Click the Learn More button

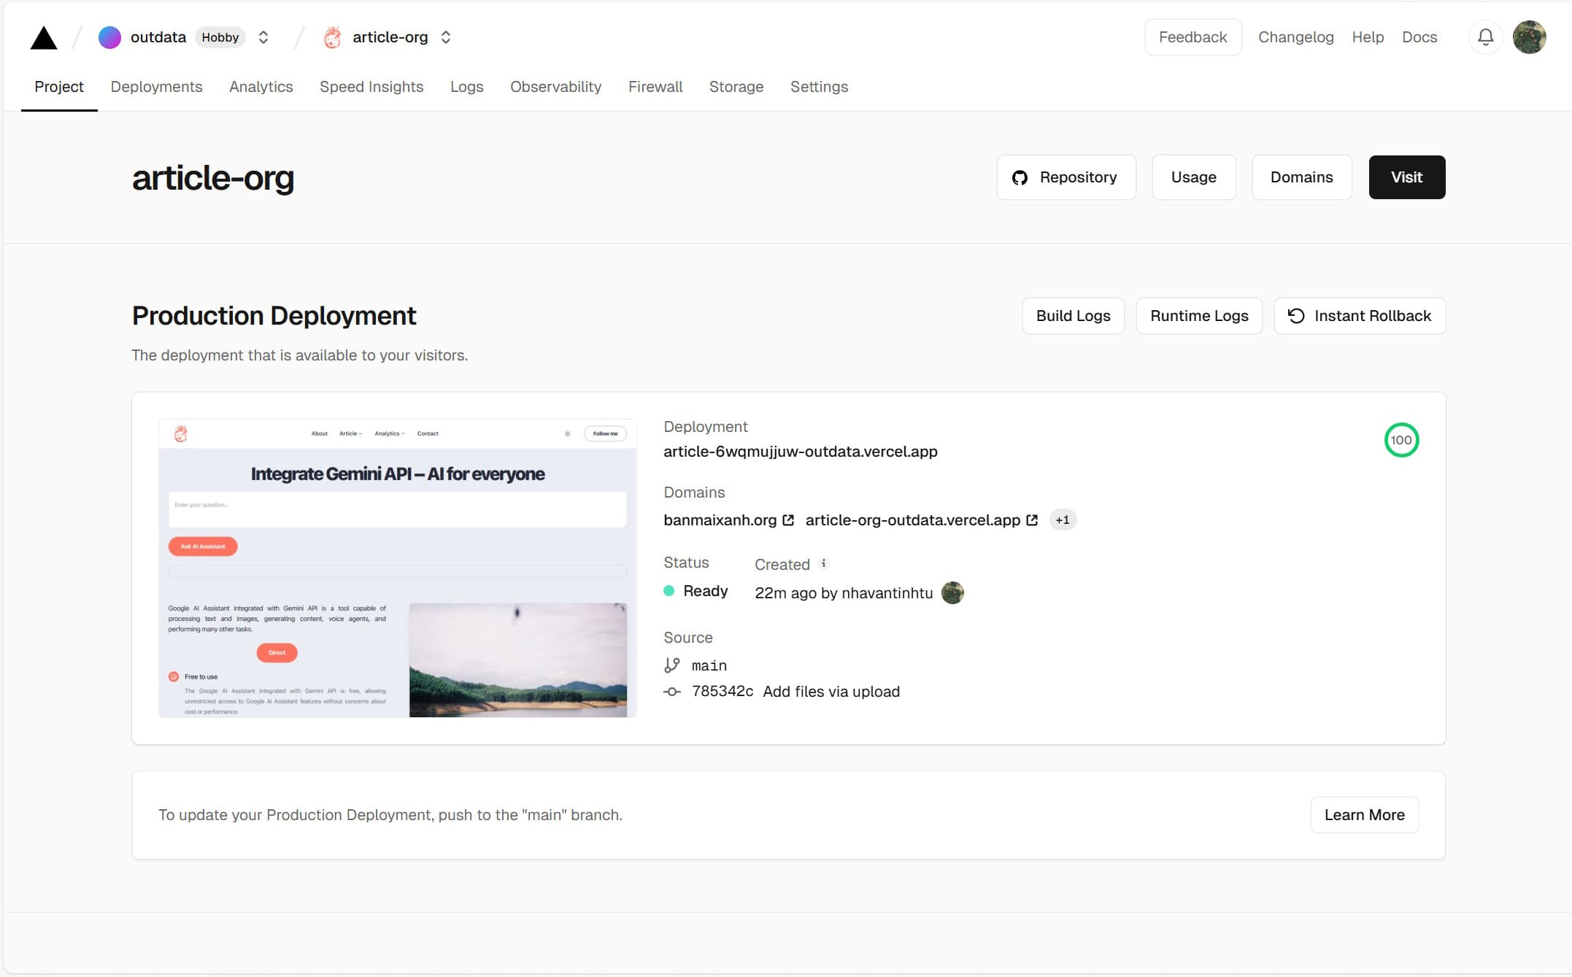(1365, 815)
